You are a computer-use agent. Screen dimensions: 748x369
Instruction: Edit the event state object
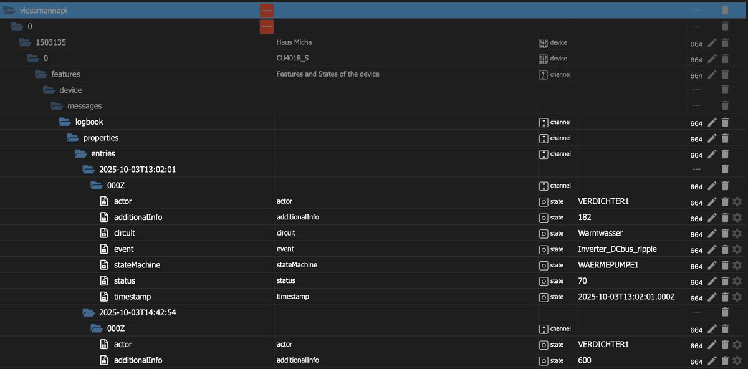(712, 249)
